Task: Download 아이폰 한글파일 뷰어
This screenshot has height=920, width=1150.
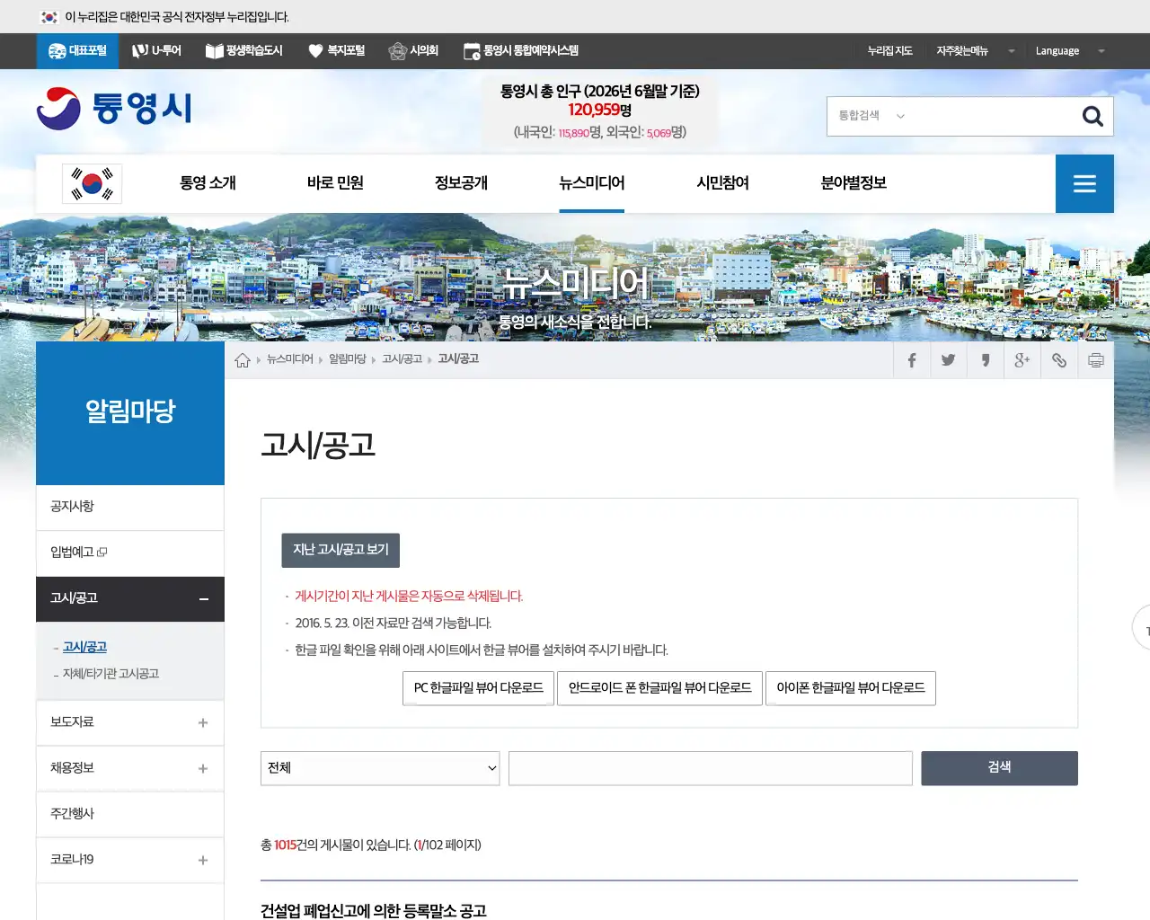Action: pos(851,688)
